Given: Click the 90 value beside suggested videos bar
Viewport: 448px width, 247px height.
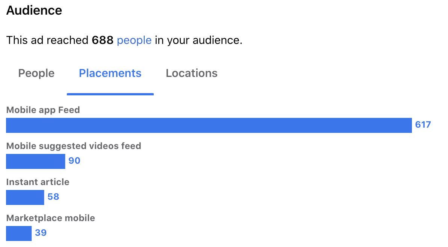Looking at the screenshot, I should tap(74, 161).
